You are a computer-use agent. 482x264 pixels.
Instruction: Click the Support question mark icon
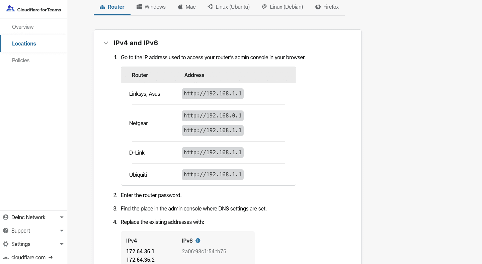click(6, 231)
